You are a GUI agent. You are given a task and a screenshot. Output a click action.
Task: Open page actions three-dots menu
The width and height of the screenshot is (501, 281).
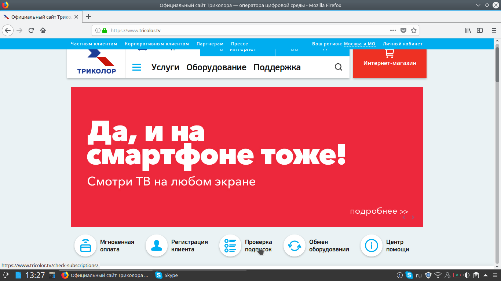pos(393,30)
